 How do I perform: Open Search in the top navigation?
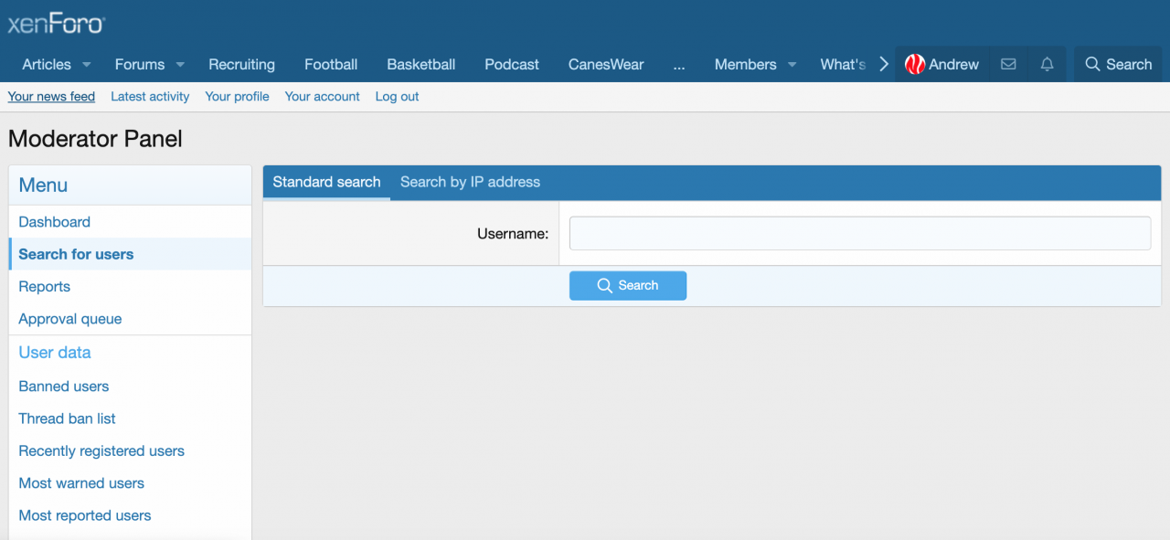tap(1117, 64)
